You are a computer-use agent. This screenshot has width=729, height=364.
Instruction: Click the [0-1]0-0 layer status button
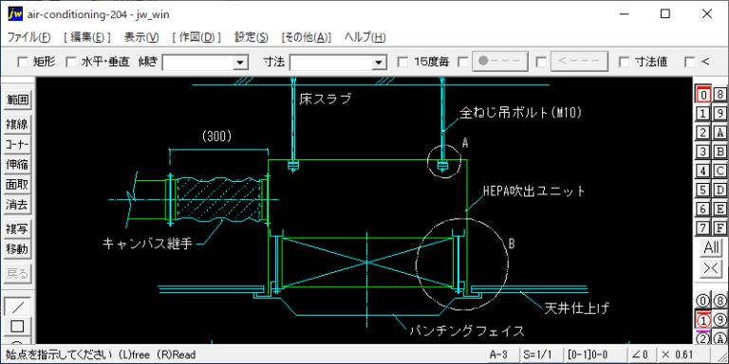[x=594, y=355]
